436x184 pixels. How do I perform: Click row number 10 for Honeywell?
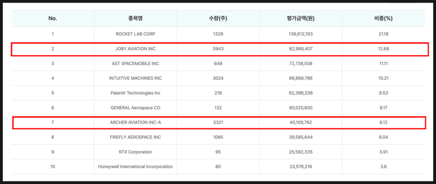coord(52,166)
